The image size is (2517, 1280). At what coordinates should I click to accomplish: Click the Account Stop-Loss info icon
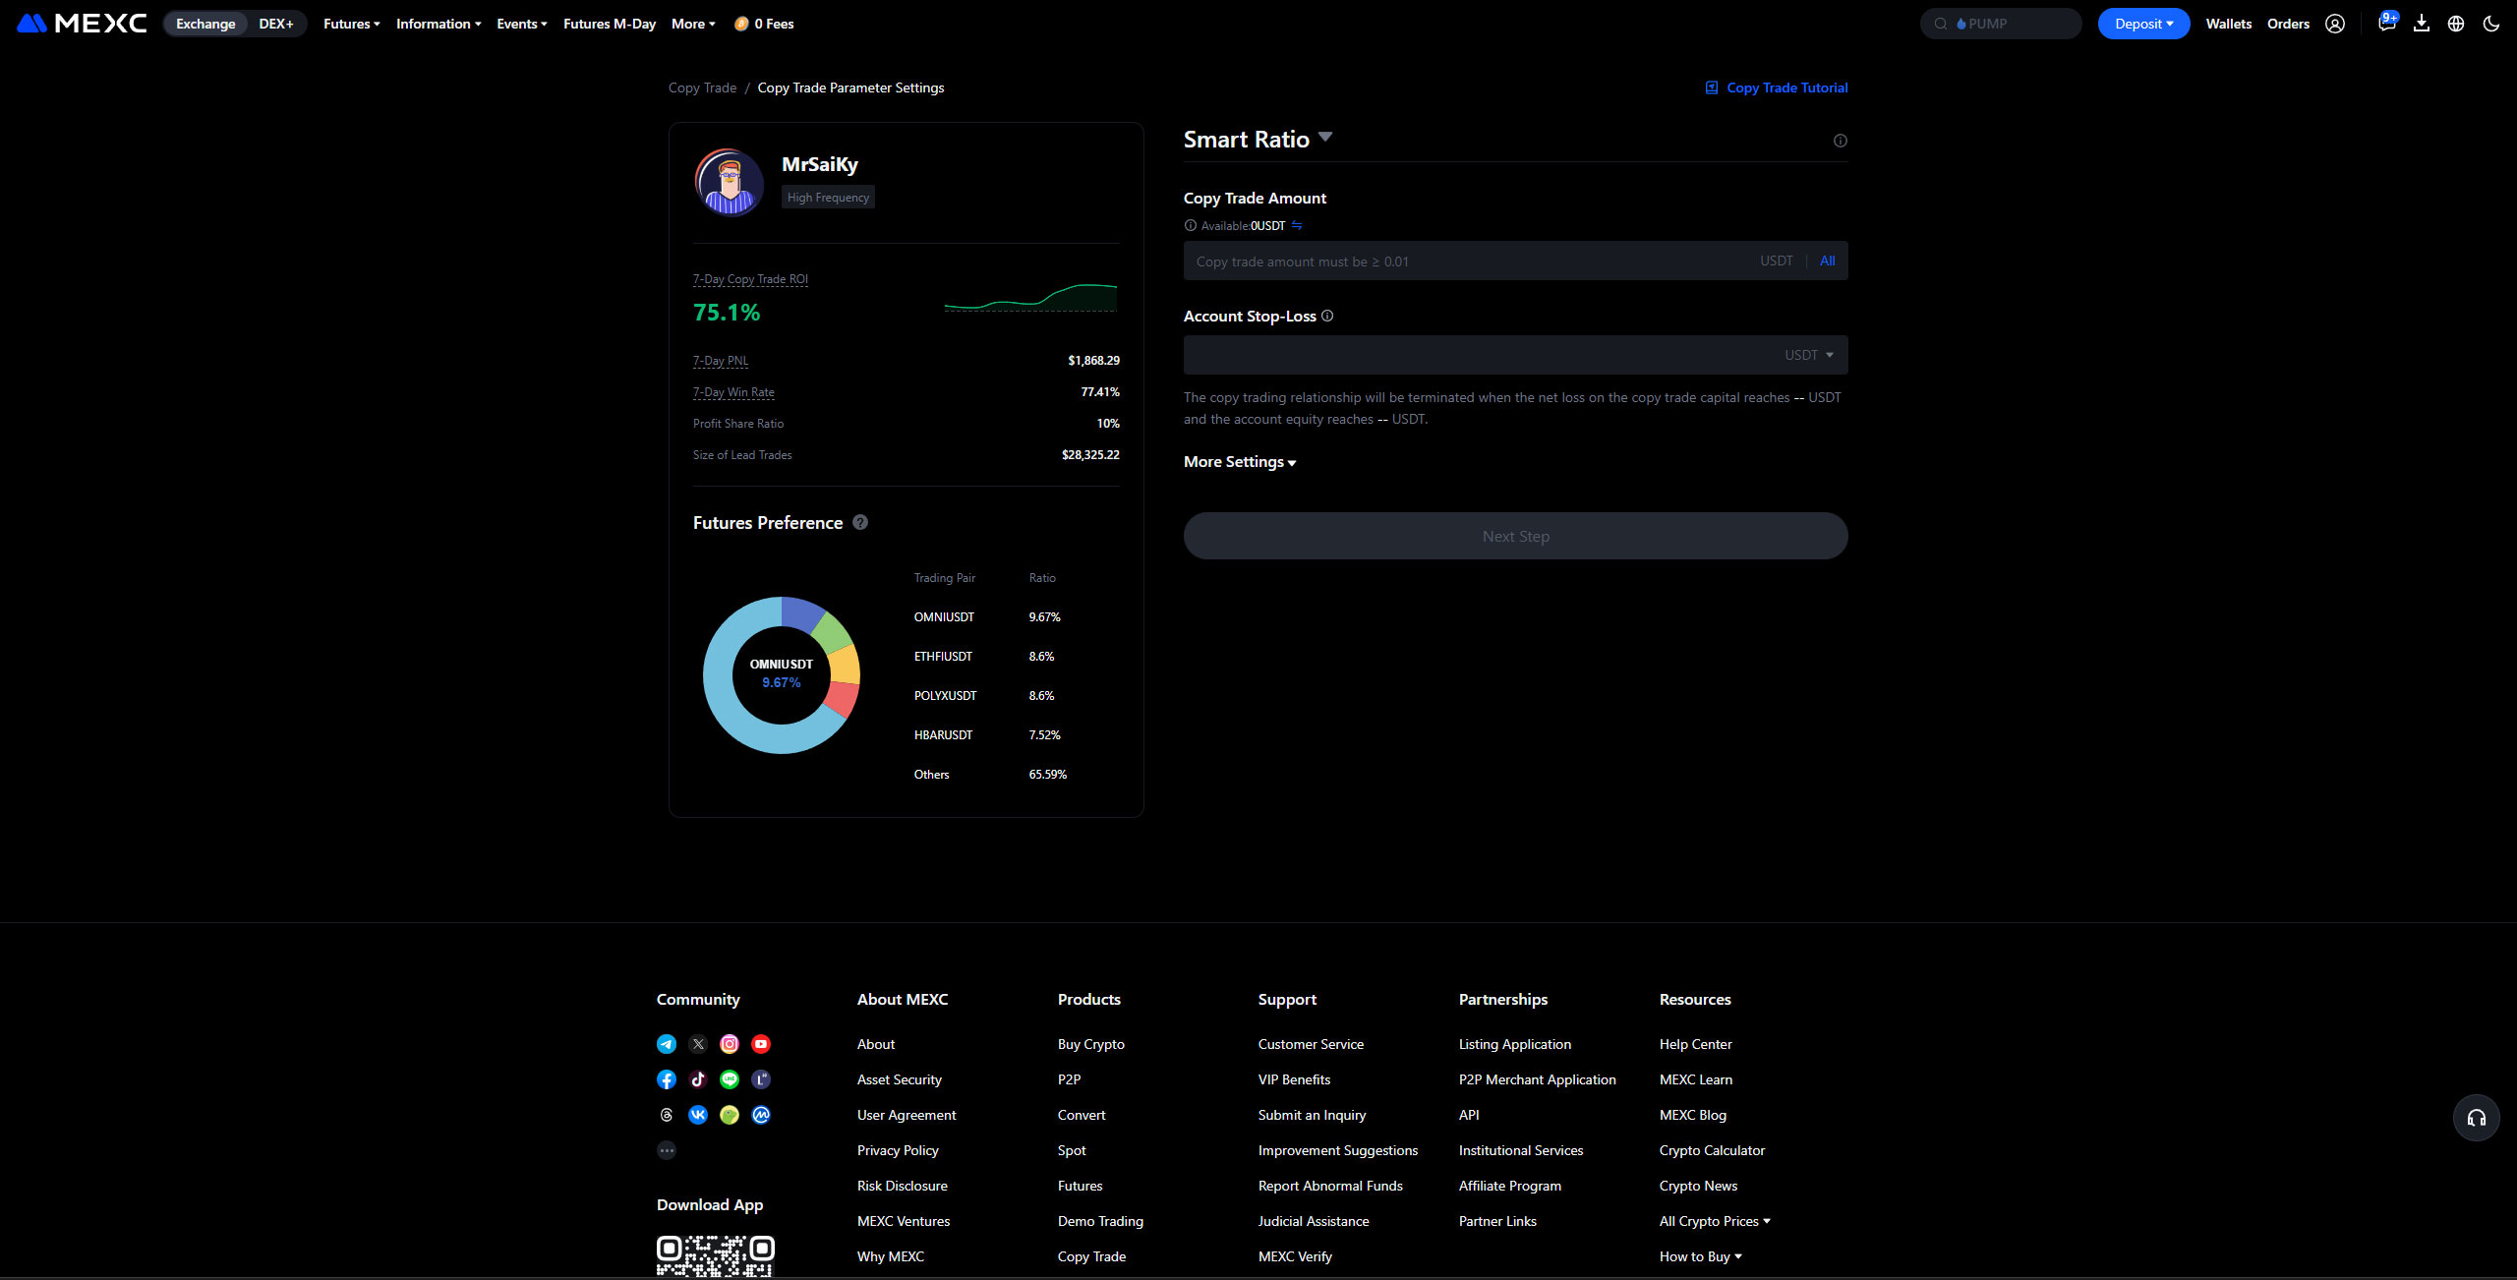[1327, 316]
